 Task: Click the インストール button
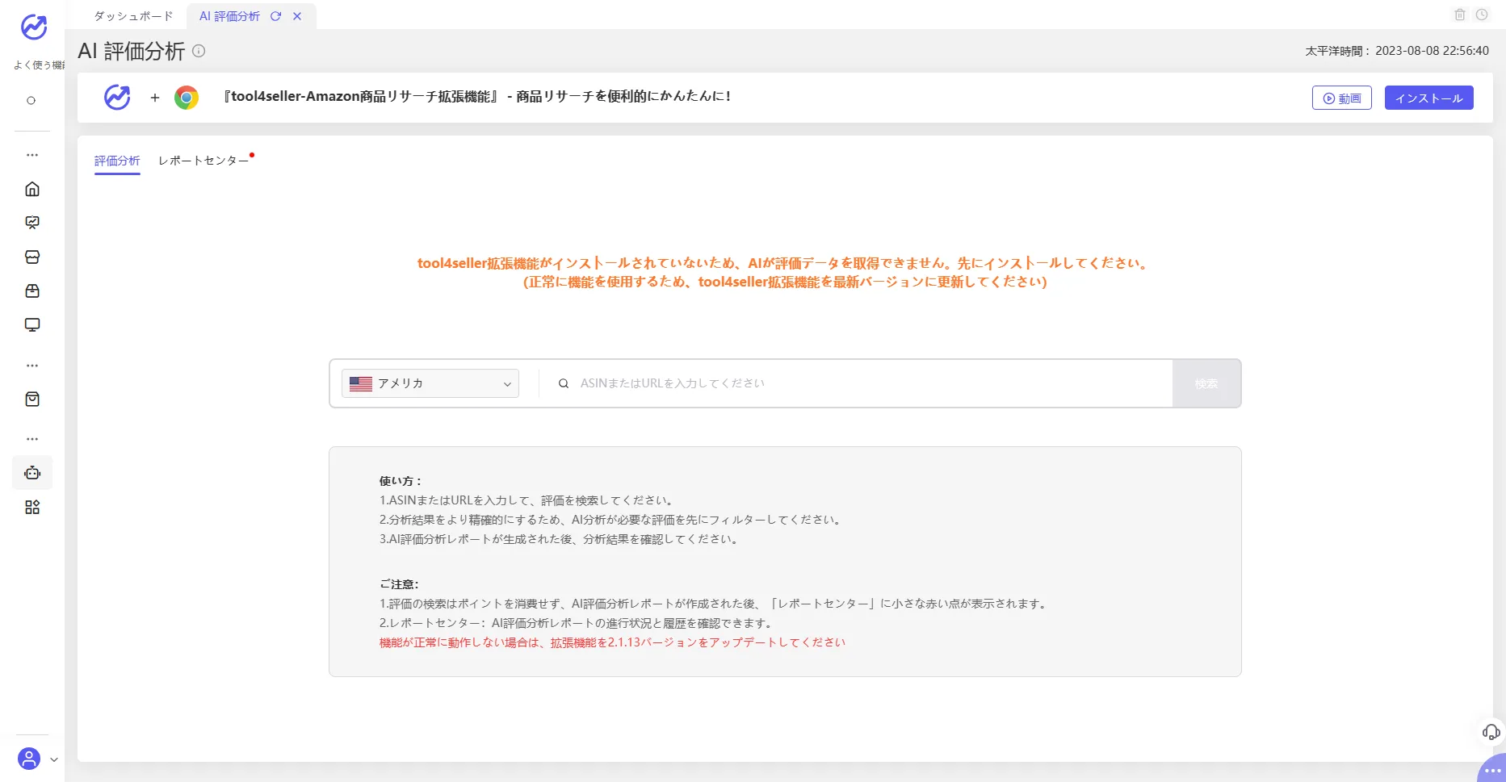click(x=1429, y=98)
